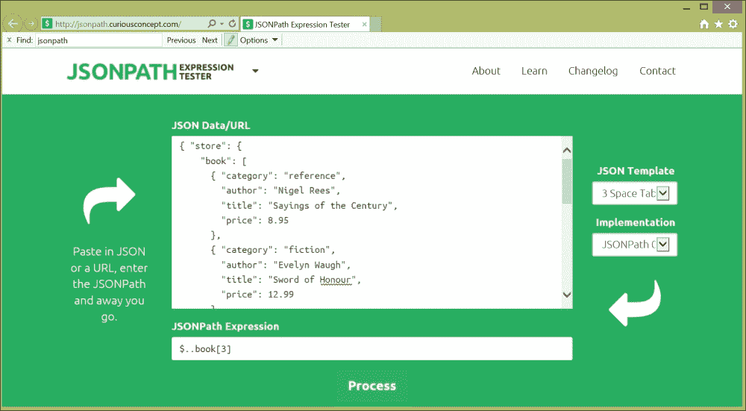
Task: Maximize the browser window
Action: [x=704, y=7]
